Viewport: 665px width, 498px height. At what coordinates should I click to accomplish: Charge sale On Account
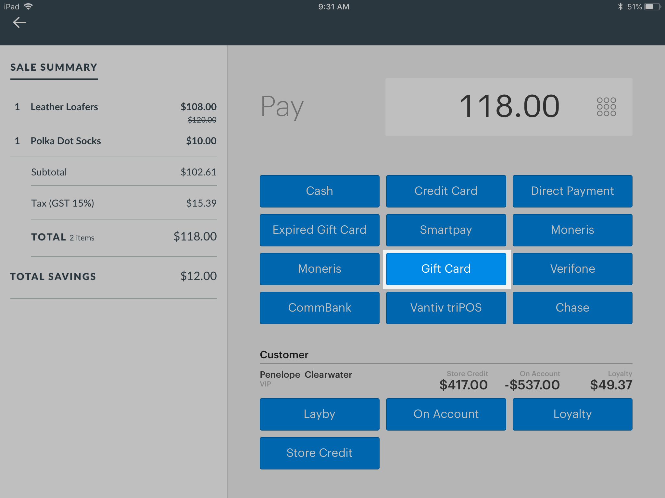pyautogui.click(x=446, y=414)
